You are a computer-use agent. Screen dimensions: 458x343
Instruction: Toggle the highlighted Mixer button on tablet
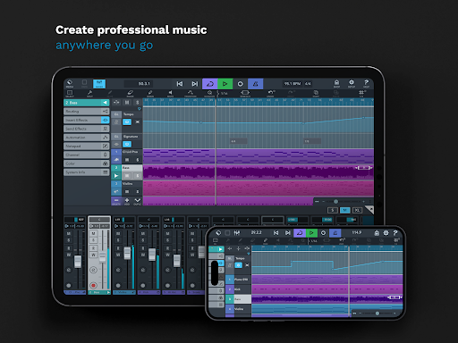(99, 84)
